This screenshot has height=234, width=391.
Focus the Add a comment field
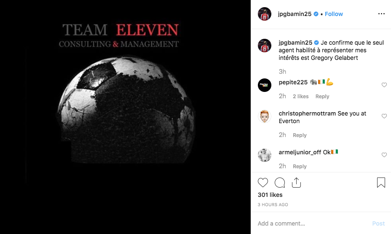click(x=312, y=223)
